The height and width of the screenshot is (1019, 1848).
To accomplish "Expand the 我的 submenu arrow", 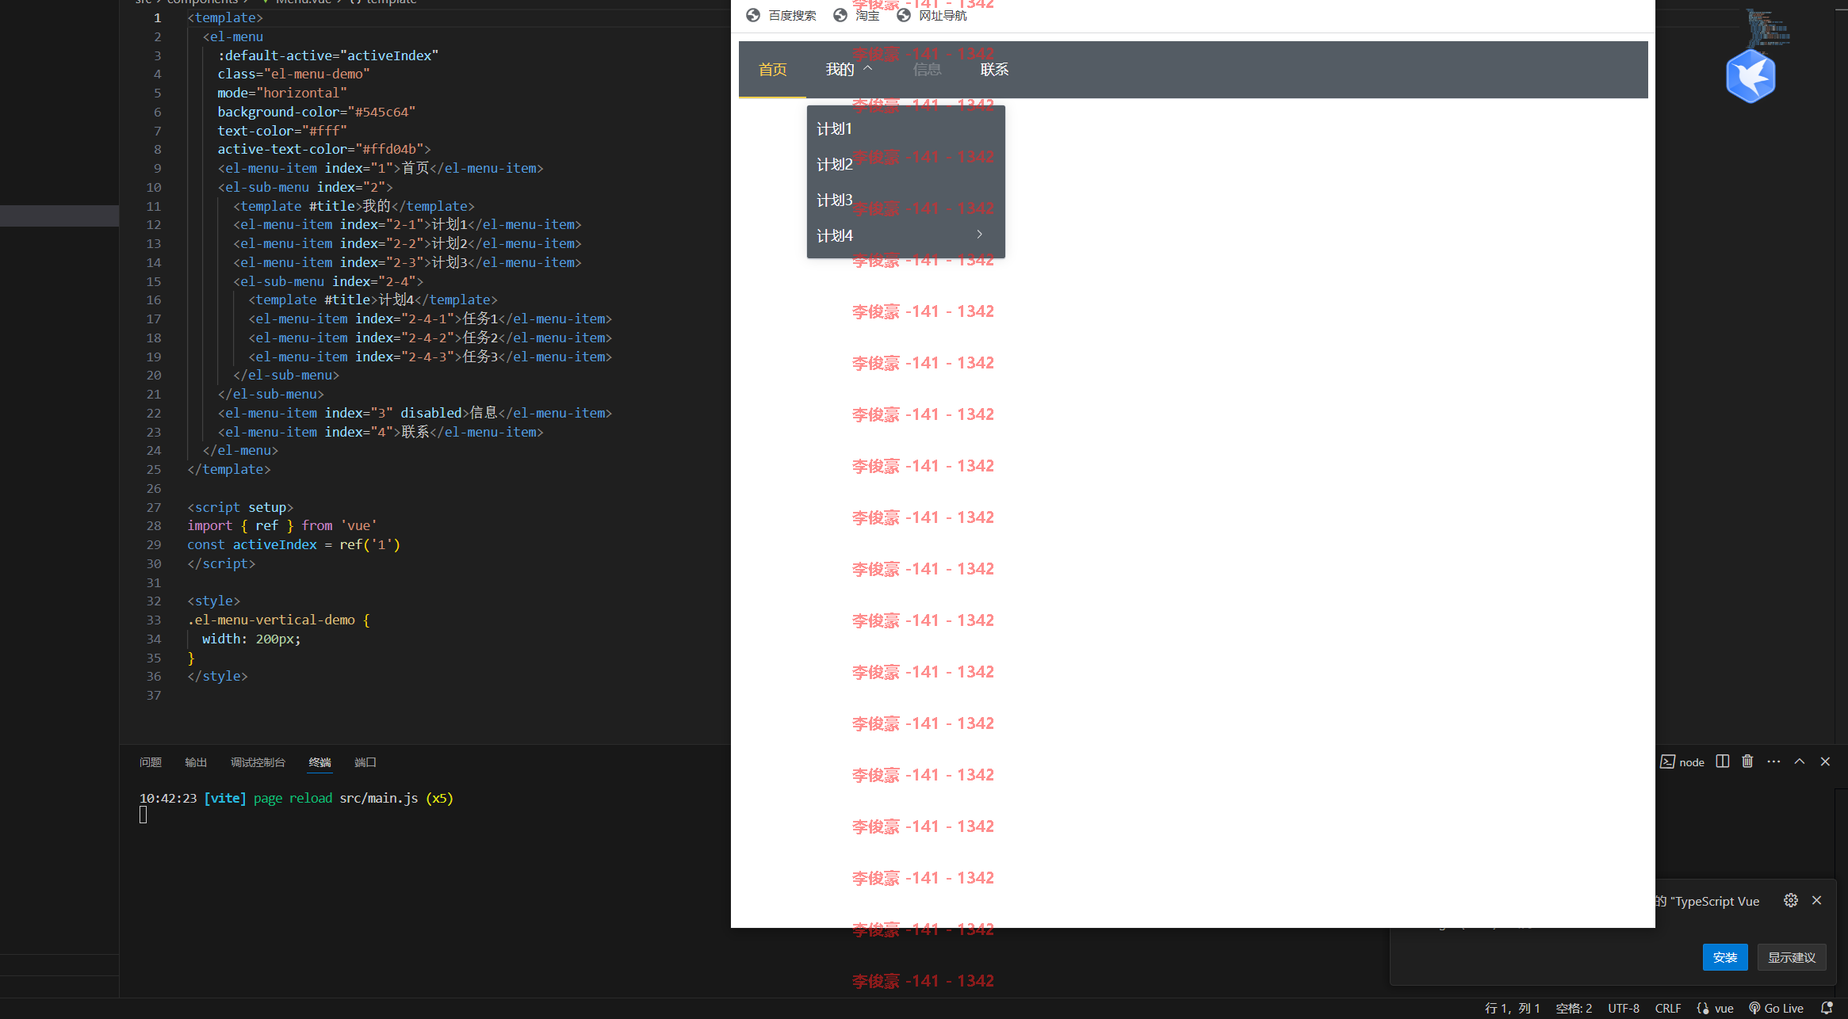I will (868, 69).
